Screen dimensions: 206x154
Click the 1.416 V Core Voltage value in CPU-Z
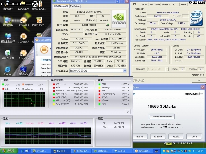181,23
